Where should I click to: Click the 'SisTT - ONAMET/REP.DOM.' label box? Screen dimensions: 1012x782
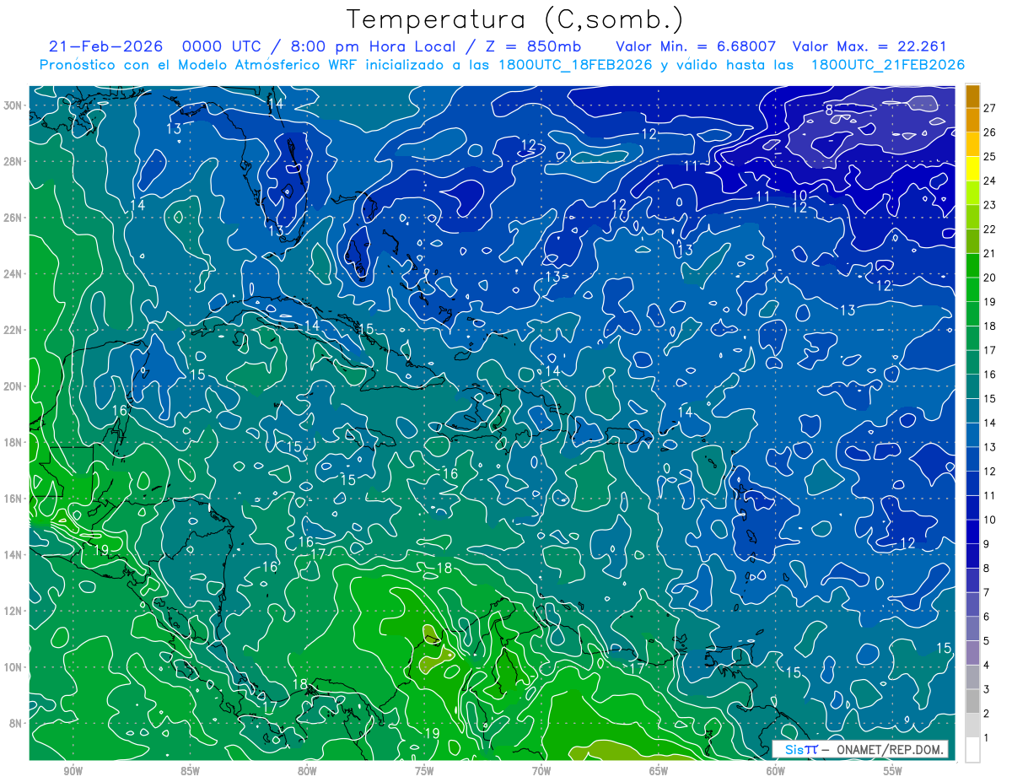[x=859, y=749]
